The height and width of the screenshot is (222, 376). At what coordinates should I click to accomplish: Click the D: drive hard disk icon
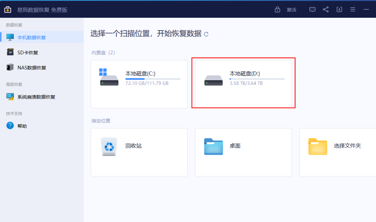[x=213, y=81]
